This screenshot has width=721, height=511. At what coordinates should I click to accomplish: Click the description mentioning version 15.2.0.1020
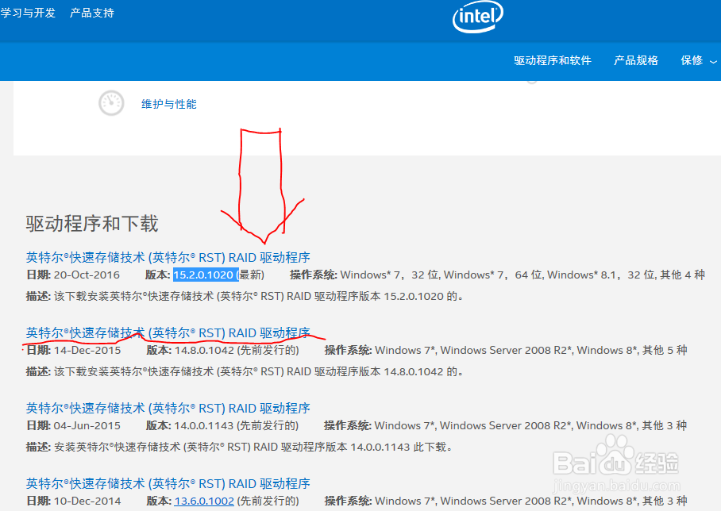244,297
